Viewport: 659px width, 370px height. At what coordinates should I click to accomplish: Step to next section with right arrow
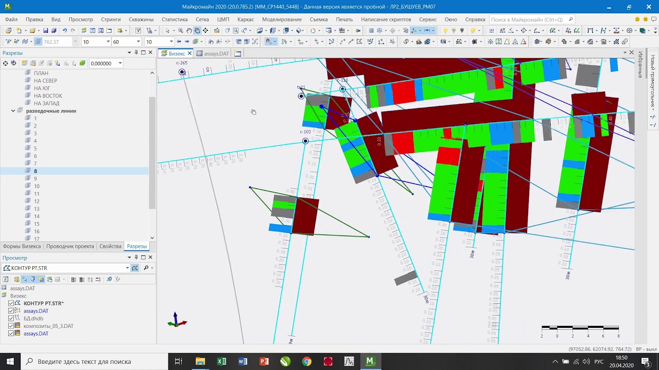(x=186, y=42)
